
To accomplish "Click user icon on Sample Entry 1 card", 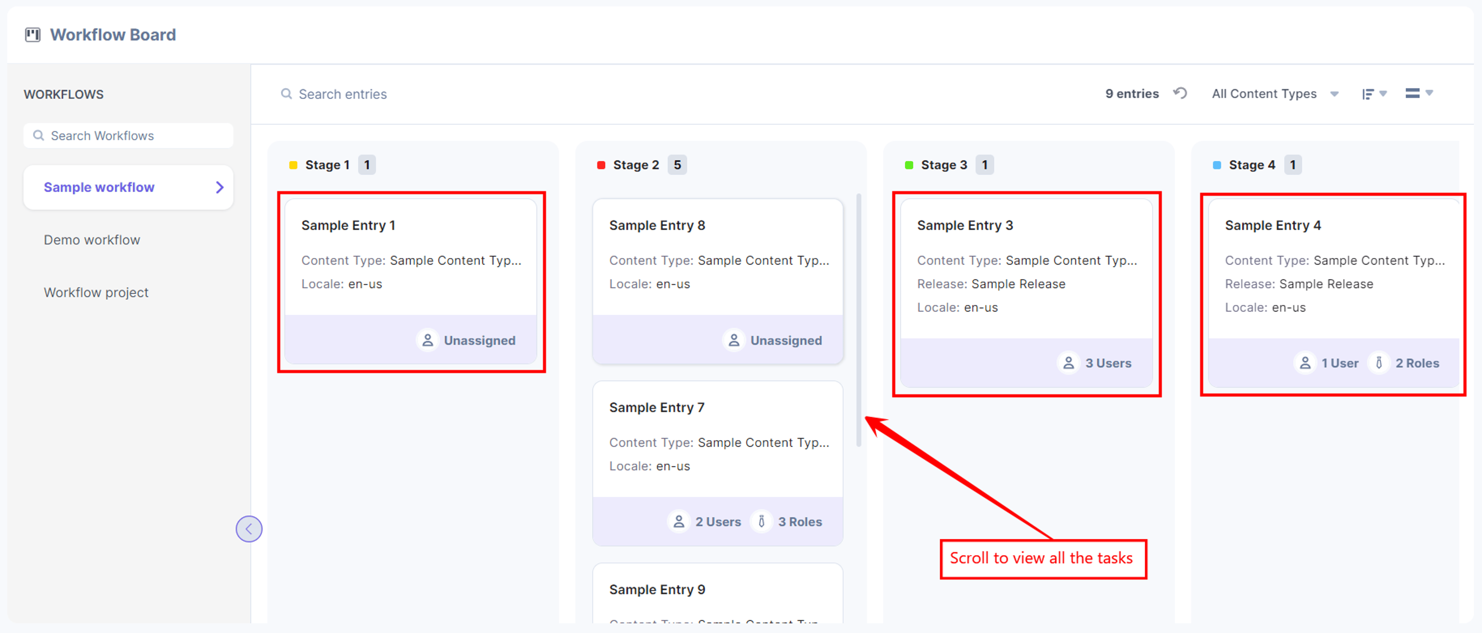I will [x=428, y=340].
